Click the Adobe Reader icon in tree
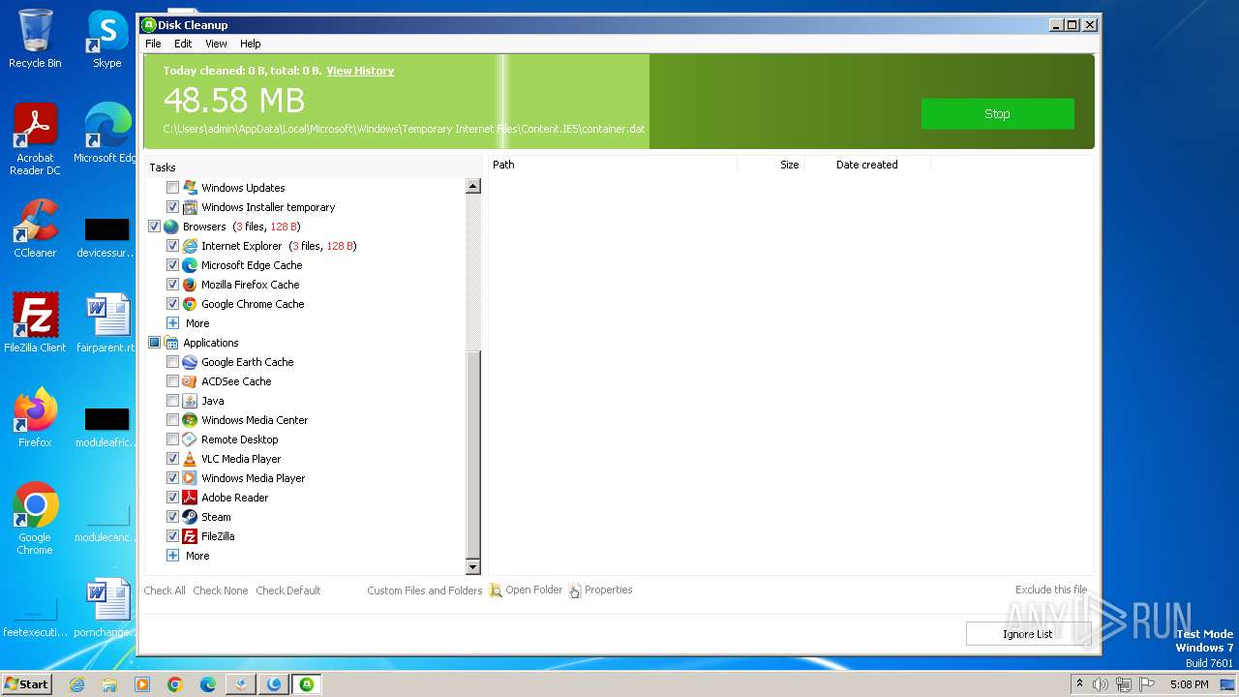1239x697 pixels. [x=190, y=498]
